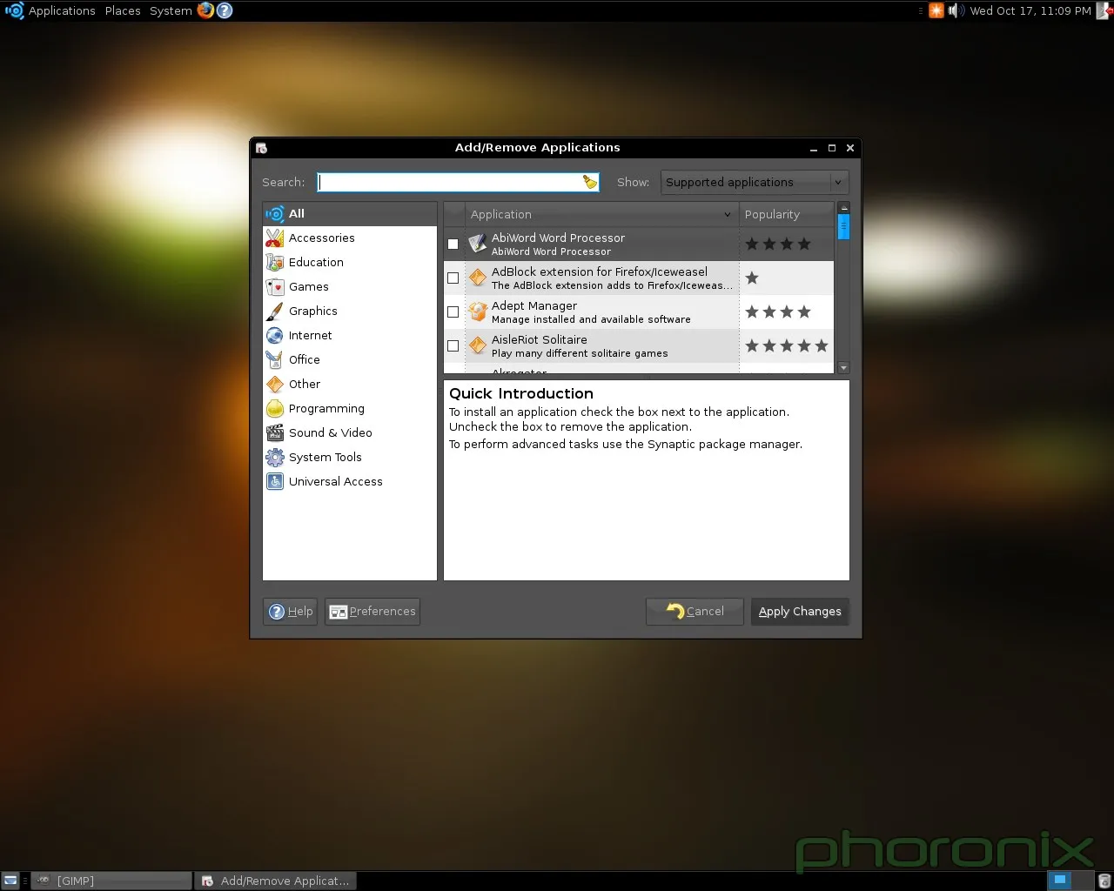This screenshot has height=891, width=1114.
Task: Open the Places menu
Action: click(123, 10)
